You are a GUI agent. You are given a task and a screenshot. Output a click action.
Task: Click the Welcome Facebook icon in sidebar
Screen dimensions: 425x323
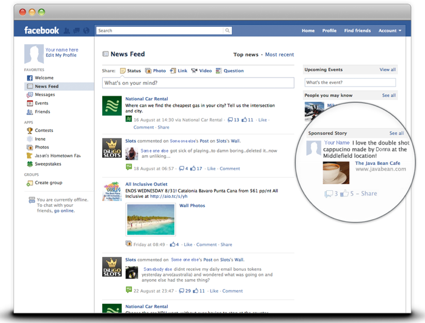point(30,78)
